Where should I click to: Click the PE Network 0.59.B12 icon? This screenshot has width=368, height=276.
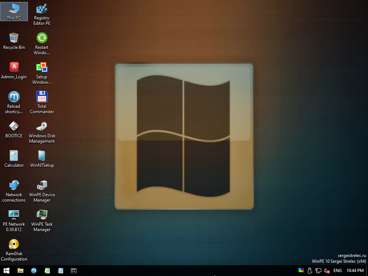tap(14, 215)
